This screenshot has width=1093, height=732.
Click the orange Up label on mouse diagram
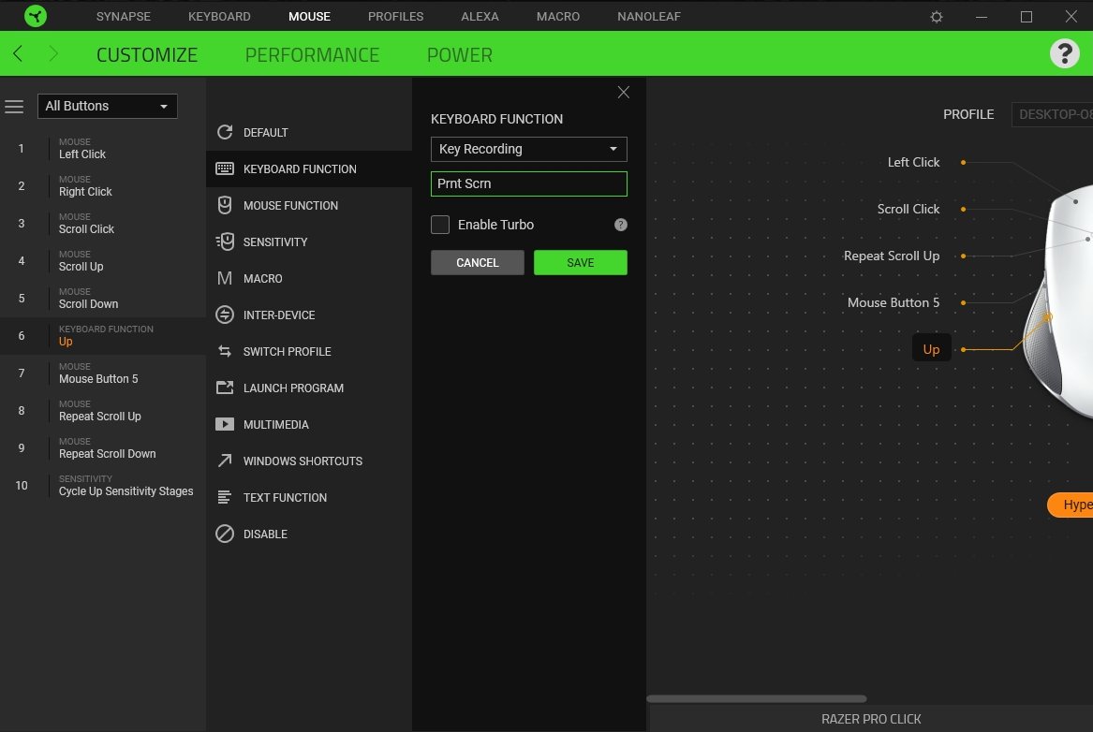point(931,349)
